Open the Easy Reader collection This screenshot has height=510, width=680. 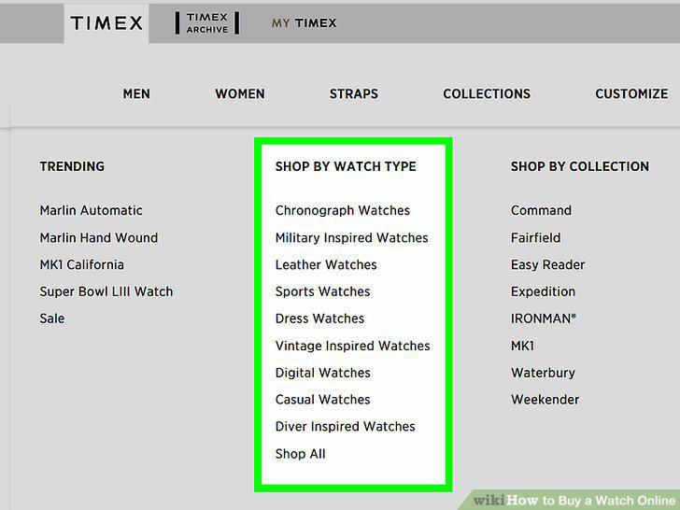547,264
